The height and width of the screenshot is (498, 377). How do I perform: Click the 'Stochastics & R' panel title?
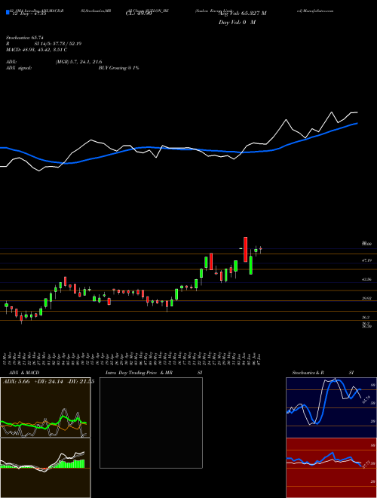coord(308,373)
